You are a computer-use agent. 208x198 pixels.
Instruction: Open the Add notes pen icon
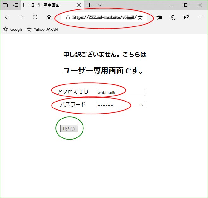coord(173,17)
